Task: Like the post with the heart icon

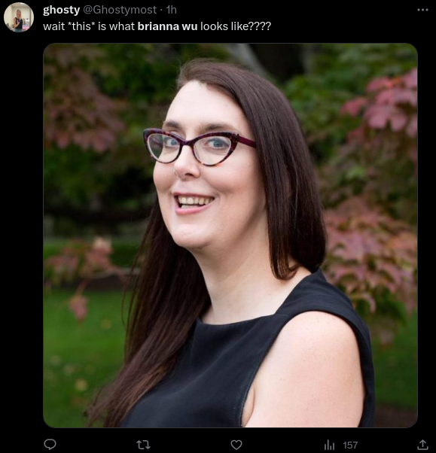Action: tap(236, 445)
